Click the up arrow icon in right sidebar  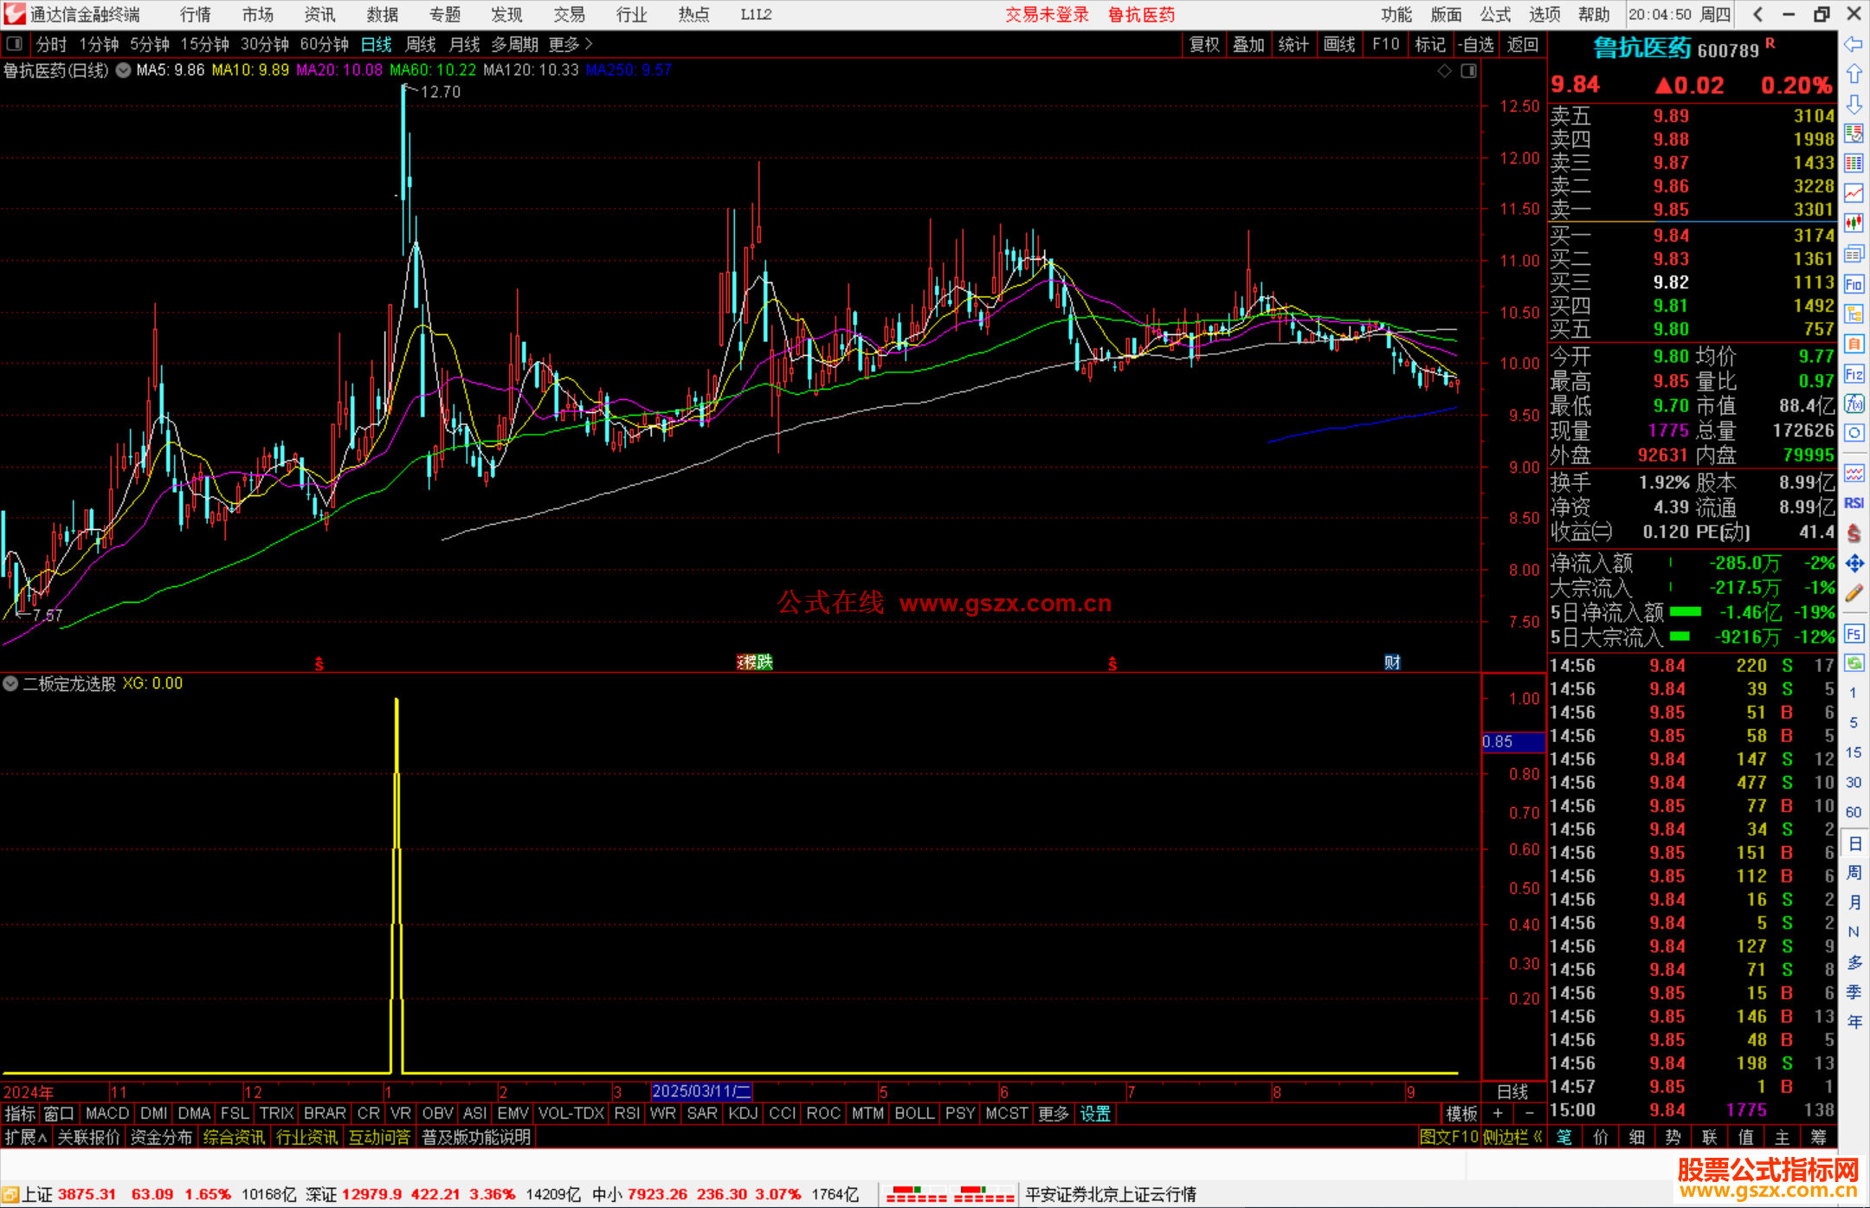tap(1854, 74)
